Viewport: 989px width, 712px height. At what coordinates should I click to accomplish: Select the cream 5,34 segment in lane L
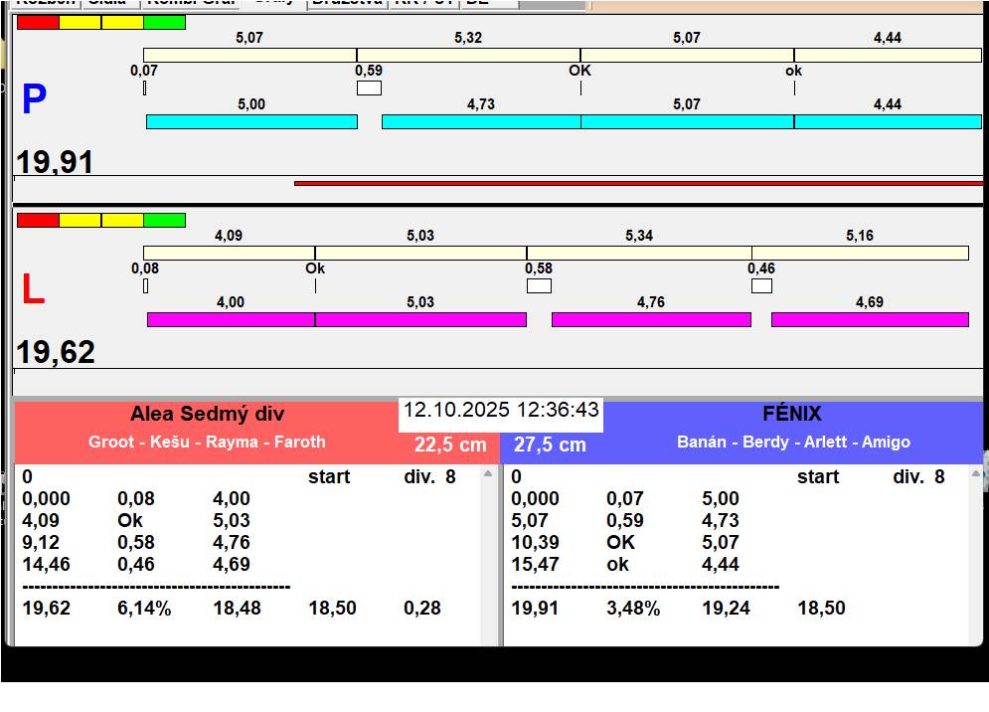(x=639, y=254)
